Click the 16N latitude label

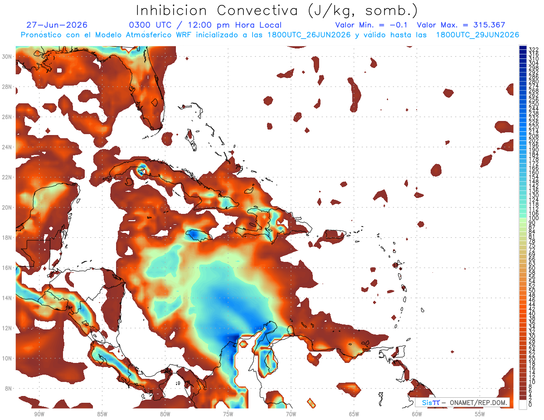pyautogui.click(x=6, y=268)
